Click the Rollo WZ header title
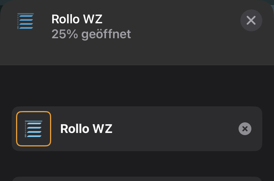 click(x=77, y=19)
